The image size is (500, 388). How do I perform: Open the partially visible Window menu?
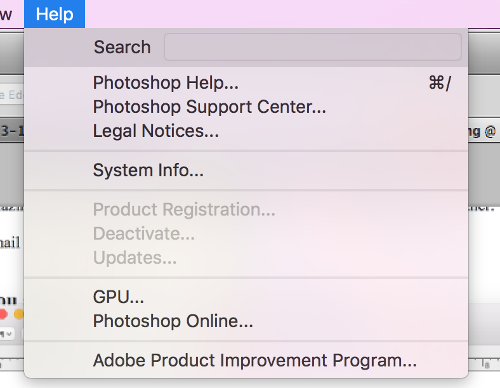[6, 14]
